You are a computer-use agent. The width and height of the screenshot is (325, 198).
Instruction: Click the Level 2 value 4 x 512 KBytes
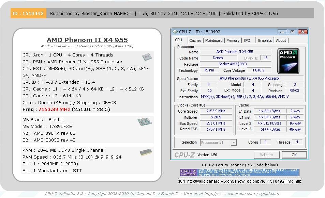(269, 123)
